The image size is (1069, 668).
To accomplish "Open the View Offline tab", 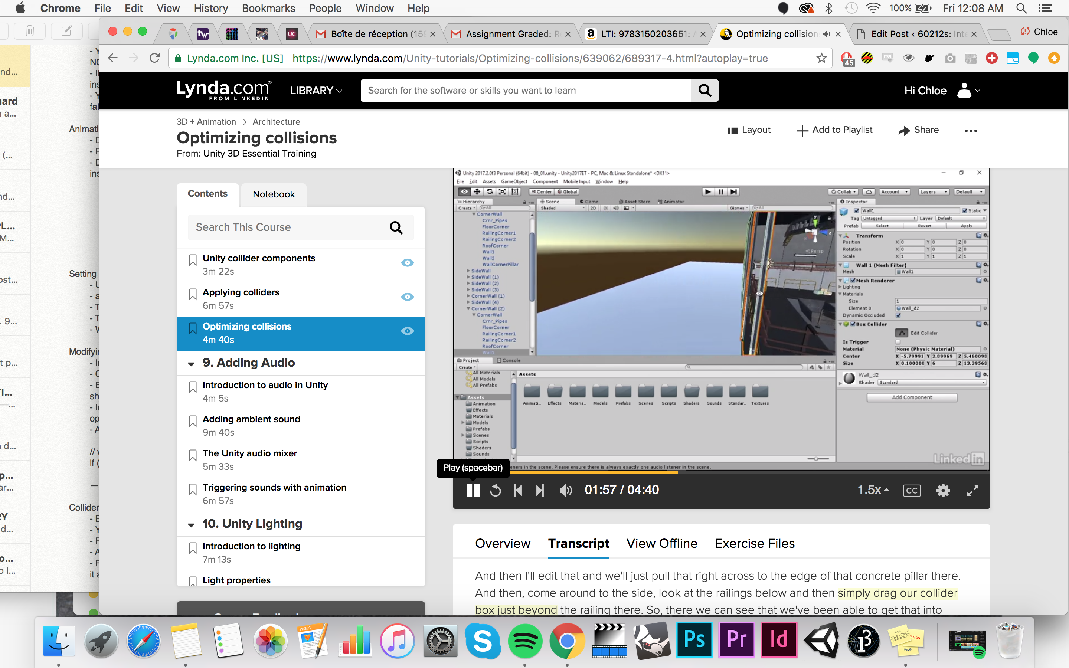I will 662,543.
